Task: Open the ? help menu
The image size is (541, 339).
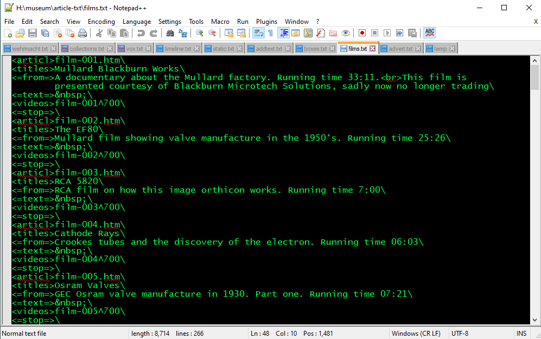Action: pos(318,22)
